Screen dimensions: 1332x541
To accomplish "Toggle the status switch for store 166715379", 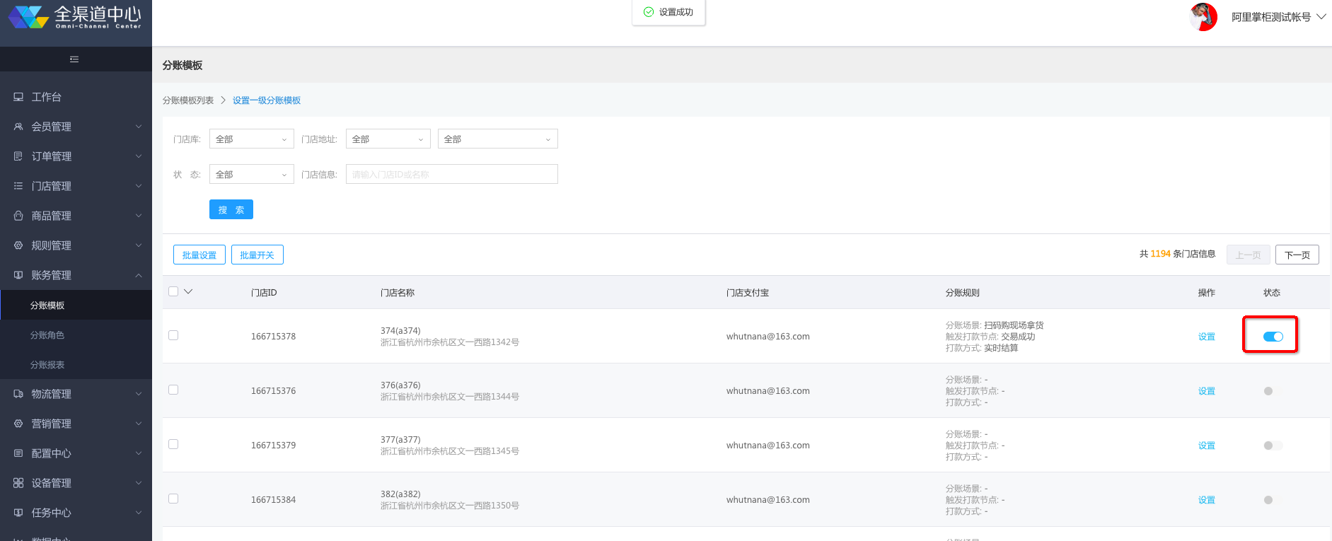I will pos(1273,446).
